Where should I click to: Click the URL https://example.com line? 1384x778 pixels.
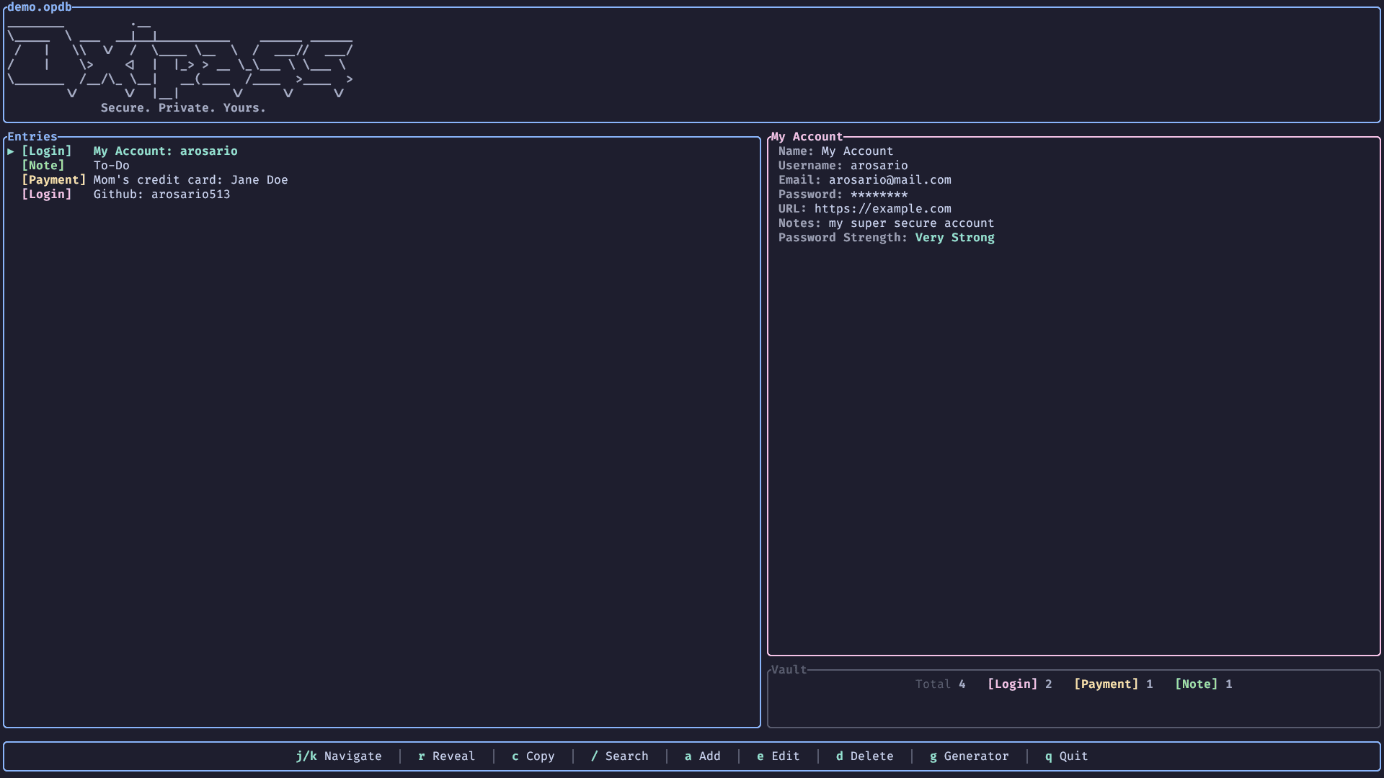pyautogui.click(x=865, y=209)
